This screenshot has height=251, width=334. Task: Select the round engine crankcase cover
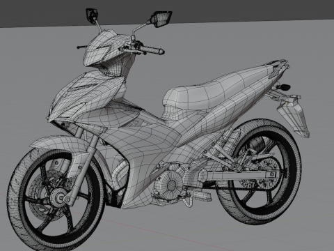(171, 185)
